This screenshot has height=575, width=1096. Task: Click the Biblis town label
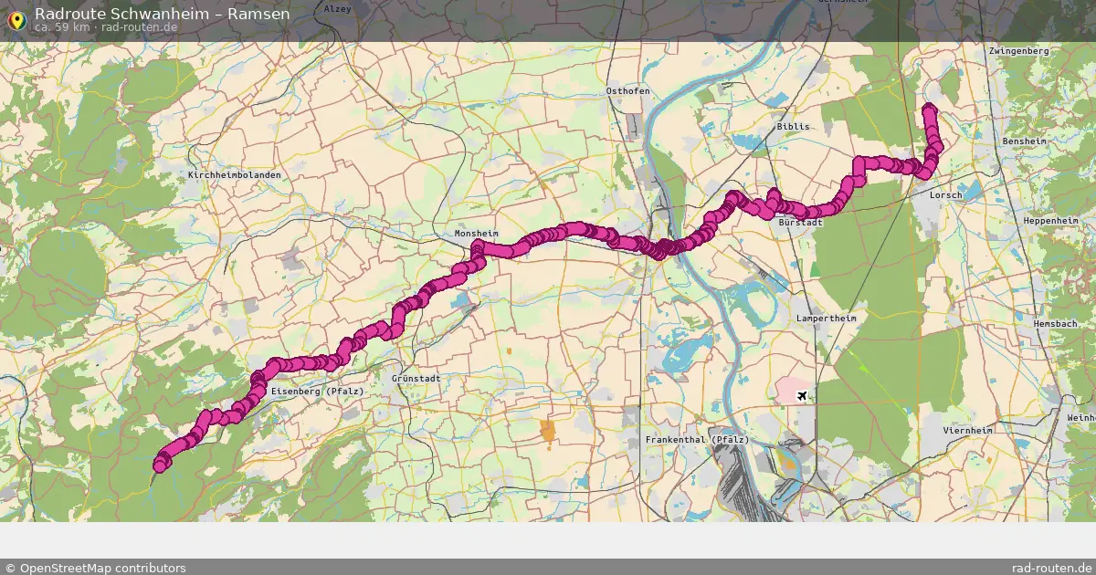pos(793,126)
